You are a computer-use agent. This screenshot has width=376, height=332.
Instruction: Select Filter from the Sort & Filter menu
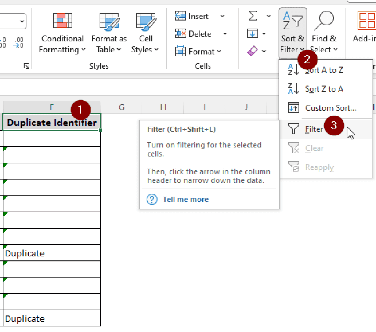pos(314,129)
